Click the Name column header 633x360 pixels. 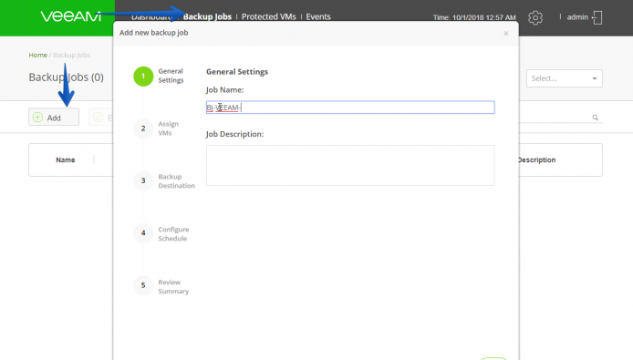click(66, 159)
